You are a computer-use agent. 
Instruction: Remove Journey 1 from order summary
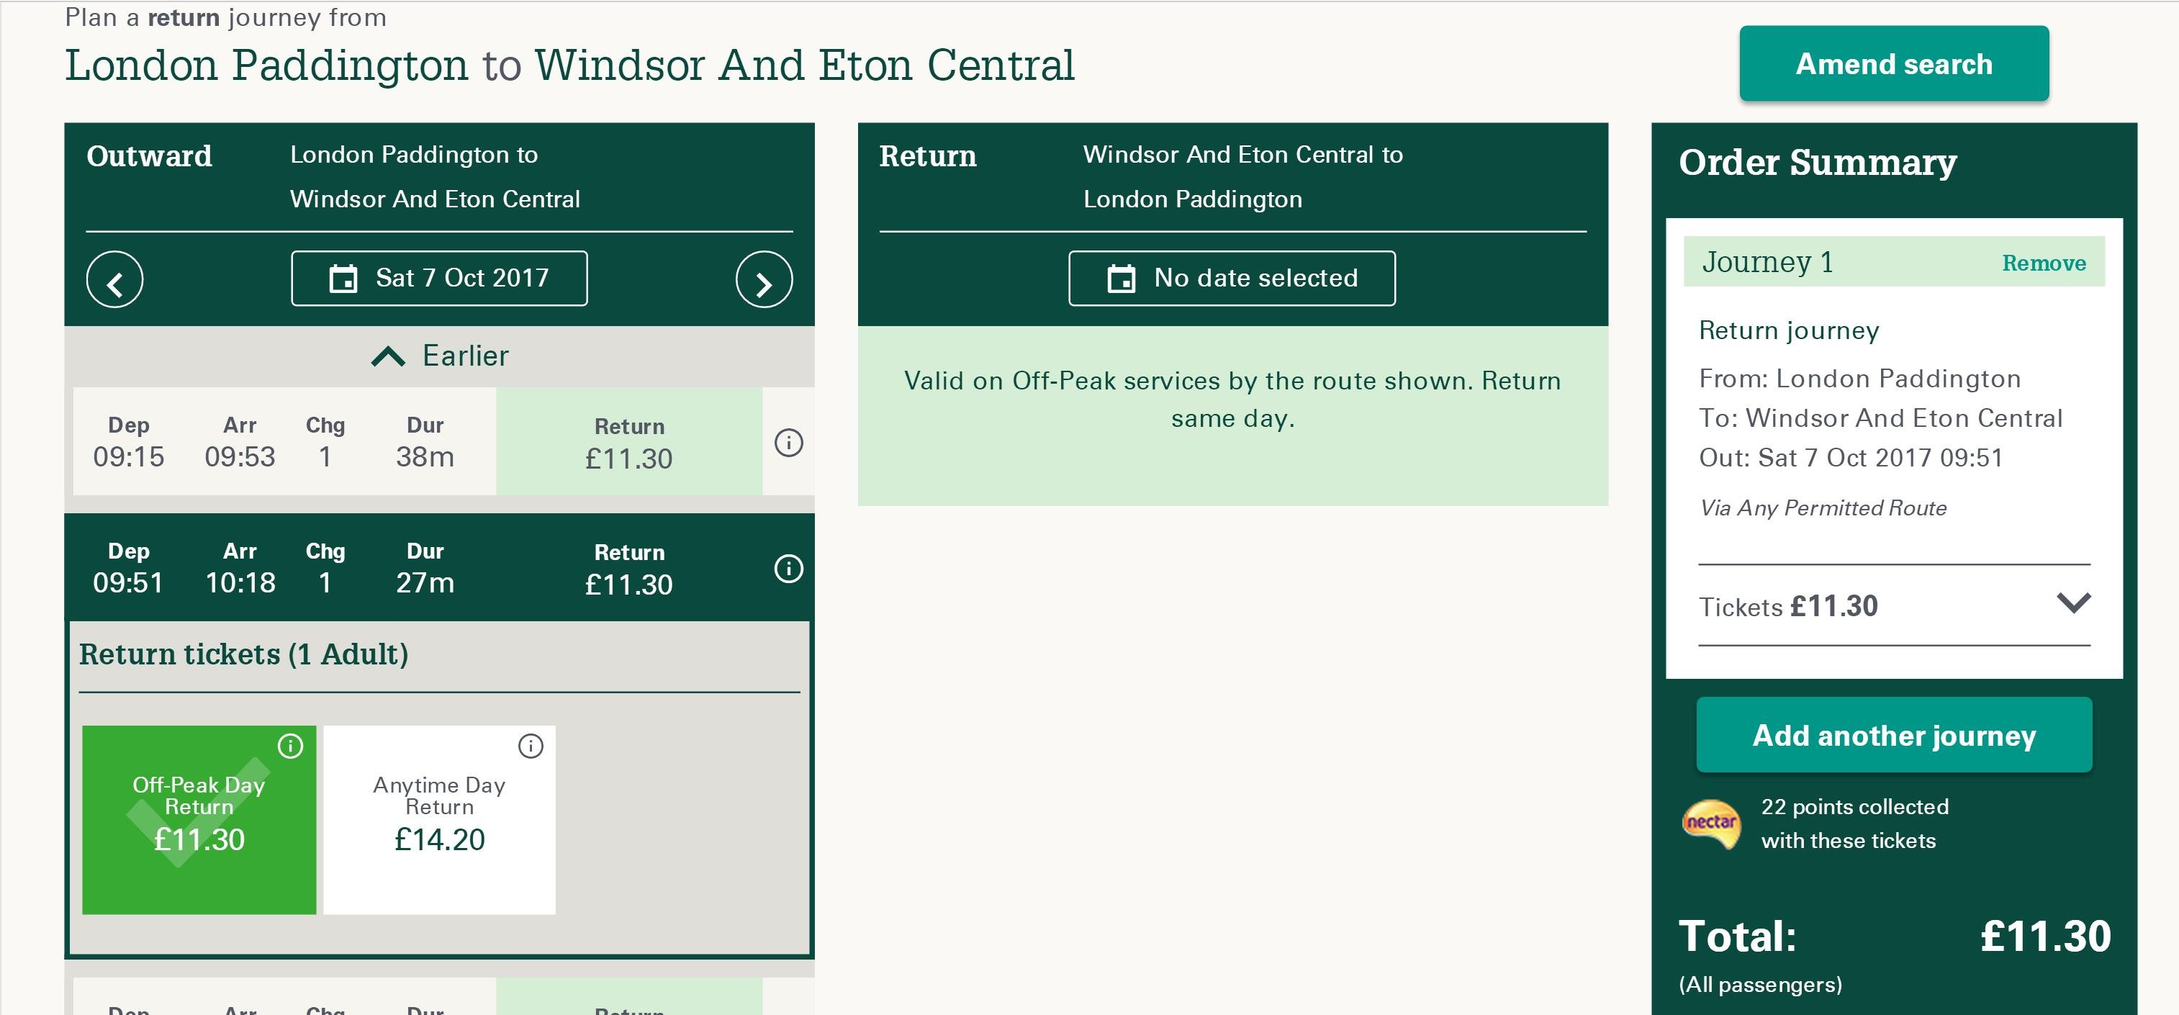(2044, 263)
